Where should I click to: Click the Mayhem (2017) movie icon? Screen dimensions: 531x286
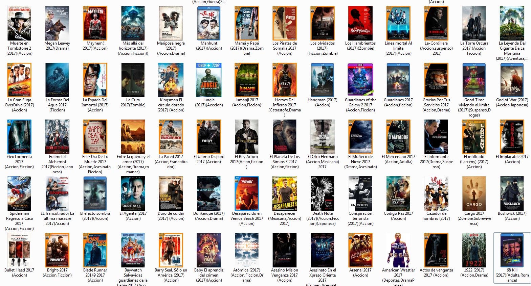(95, 23)
